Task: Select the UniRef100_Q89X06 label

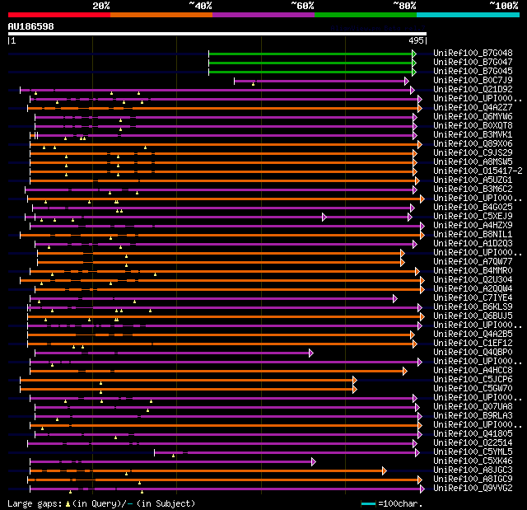Action: pyautogui.click(x=473, y=144)
